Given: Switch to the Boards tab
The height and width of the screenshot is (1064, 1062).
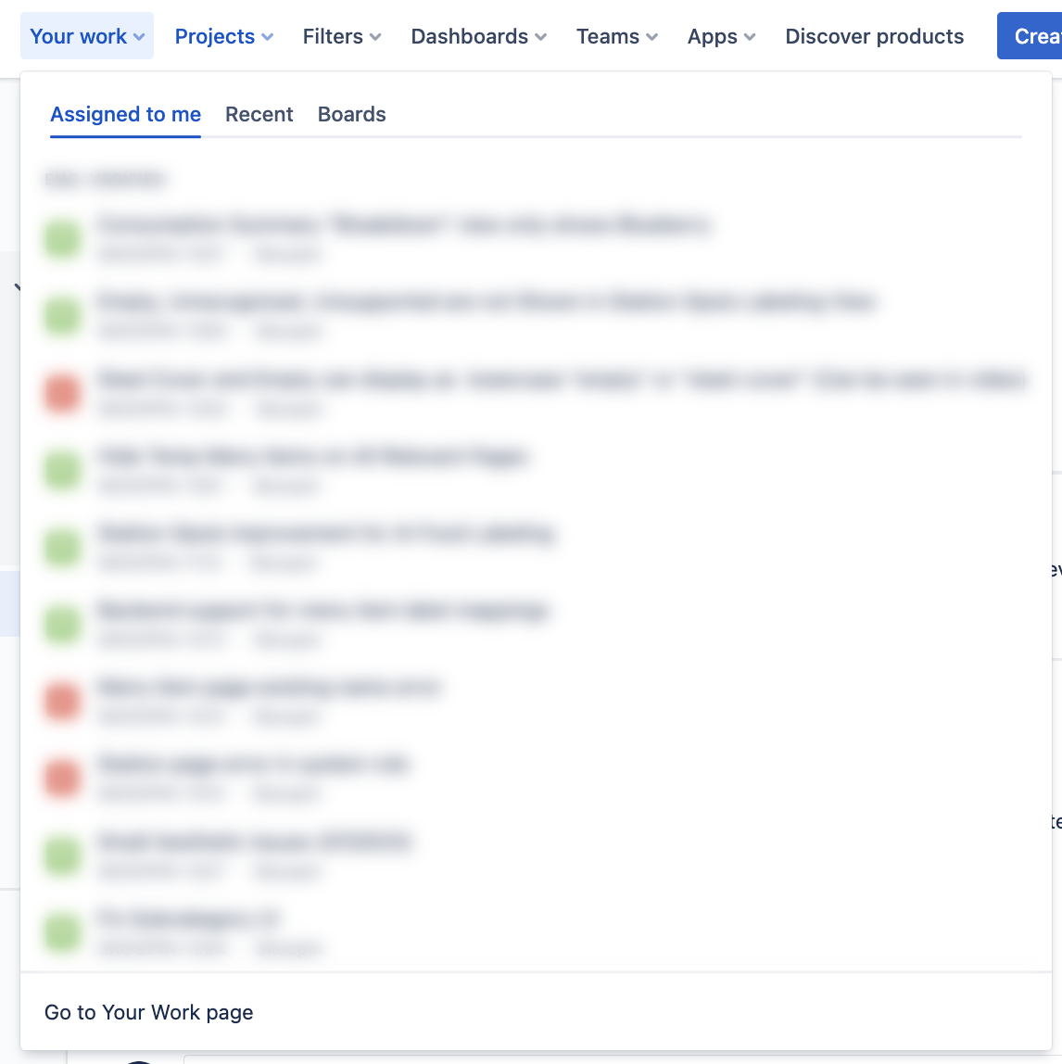Looking at the screenshot, I should coord(351,114).
